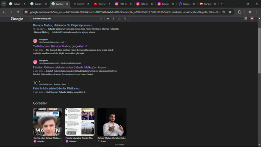The image size is (261, 147).
Task: Search by image with Google Lens icon
Action: 119,19
